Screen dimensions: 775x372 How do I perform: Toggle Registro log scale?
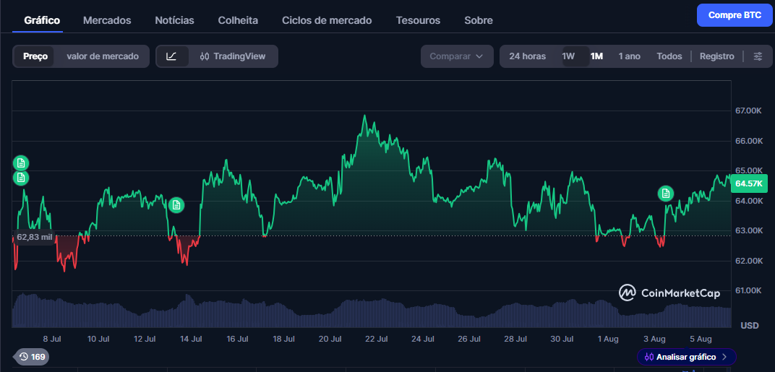point(716,56)
